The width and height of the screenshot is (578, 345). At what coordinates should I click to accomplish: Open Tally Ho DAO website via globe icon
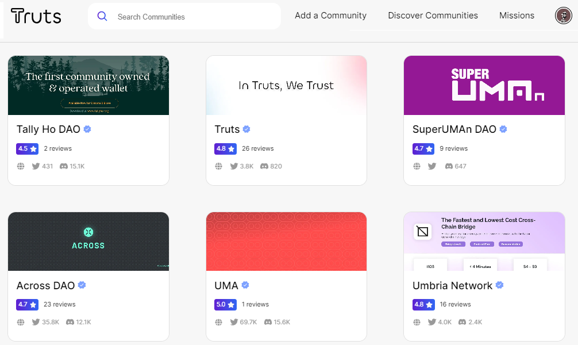(21, 166)
